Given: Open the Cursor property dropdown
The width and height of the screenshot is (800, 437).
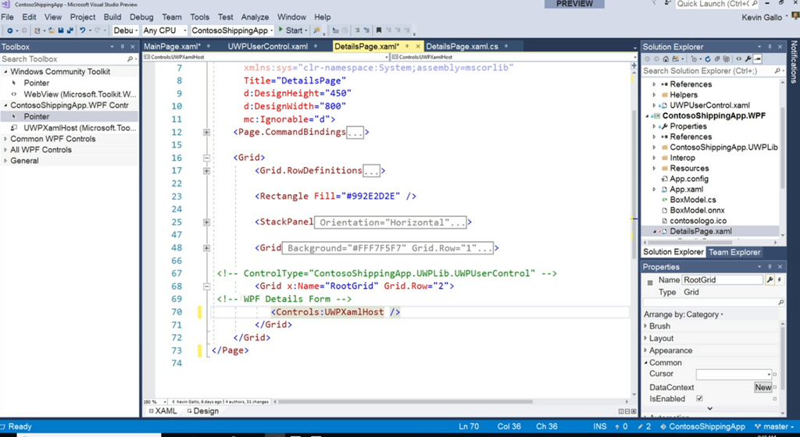Looking at the screenshot, I should pos(769,375).
